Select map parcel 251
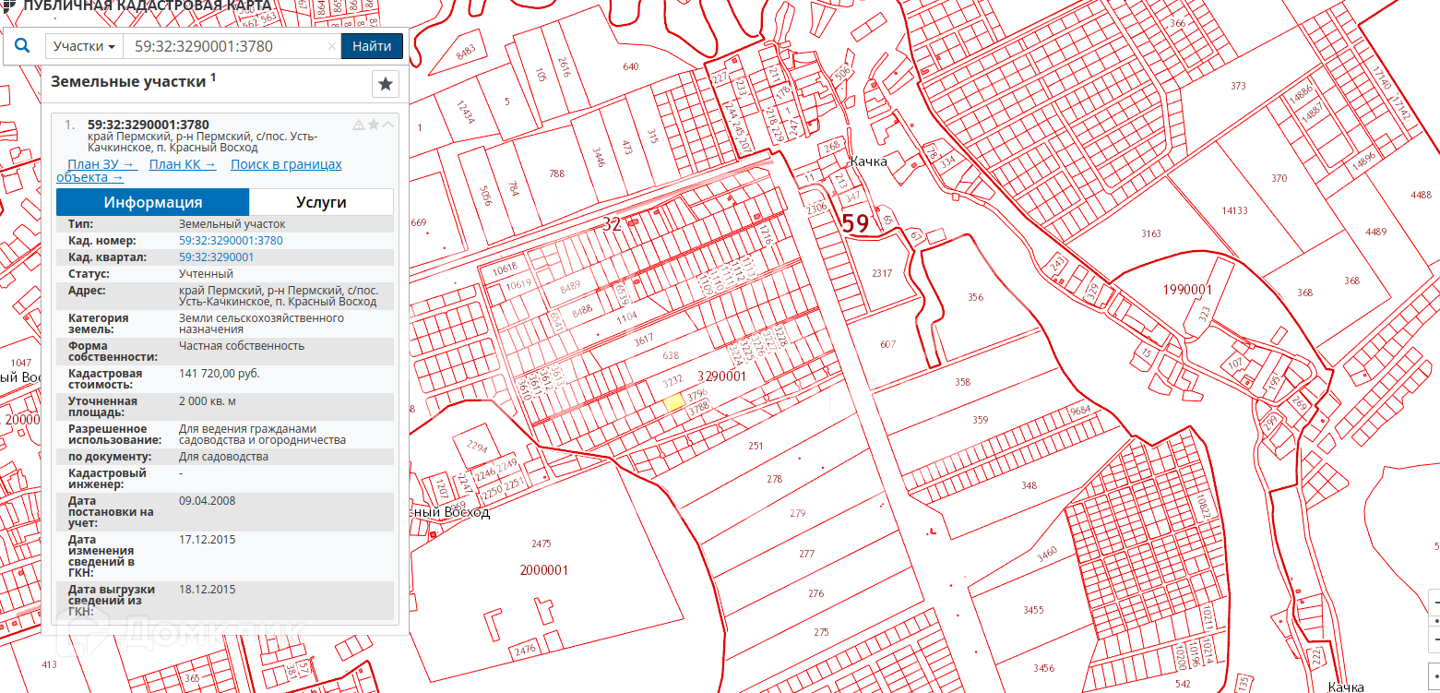Screen dimensions: 1440x693 pyautogui.click(x=756, y=446)
